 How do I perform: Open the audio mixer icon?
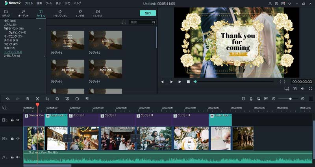point(259,99)
